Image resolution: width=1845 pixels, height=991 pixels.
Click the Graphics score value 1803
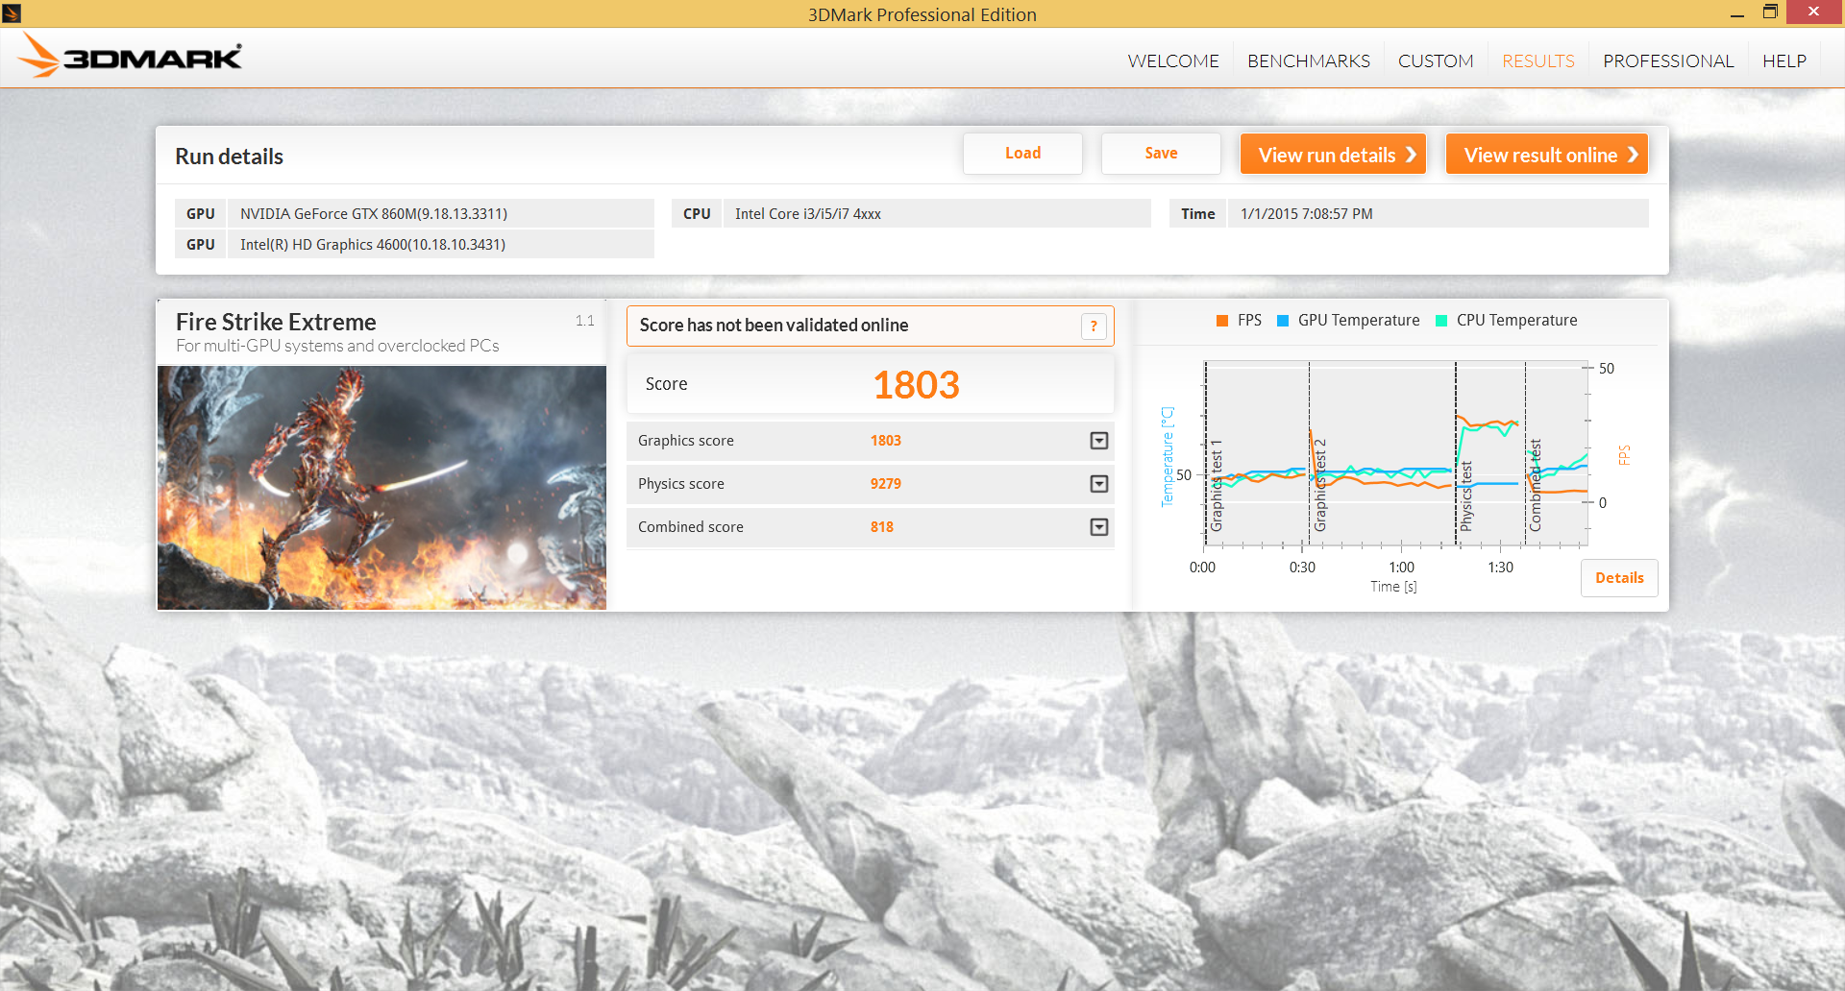point(886,441)
